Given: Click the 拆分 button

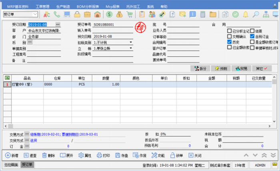Looking at the screenshot, I should point(200,68).
